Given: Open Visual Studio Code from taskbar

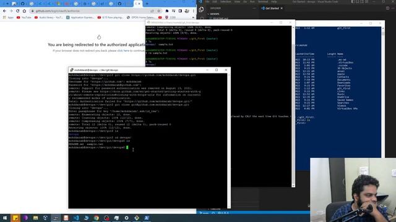Looking at the screenshot, I should tap(76, 218).
